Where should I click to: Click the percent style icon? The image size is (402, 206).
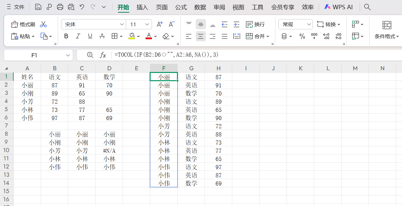[302, 36]
